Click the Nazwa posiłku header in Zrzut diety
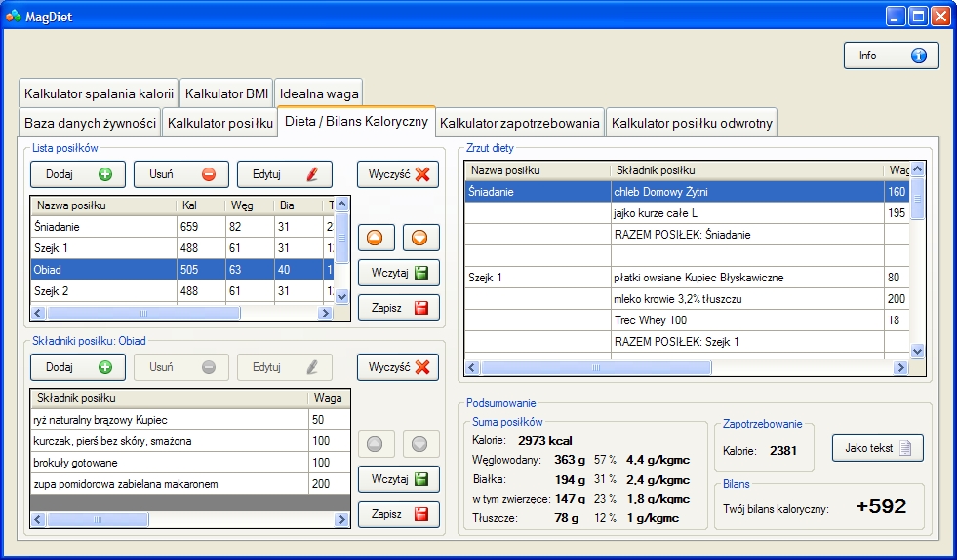Screen dimensions: 957x560 click(x=538, y=170)
